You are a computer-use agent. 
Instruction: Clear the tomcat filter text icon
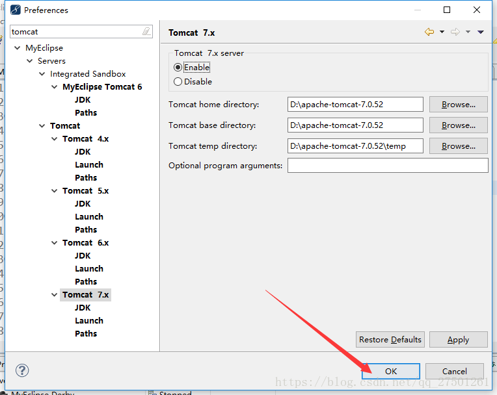pos(146,31)
